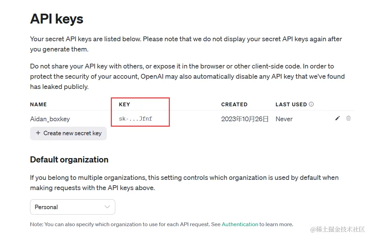Click the pencil icon to edit Aidan_boxkey

tap(337, 118)
